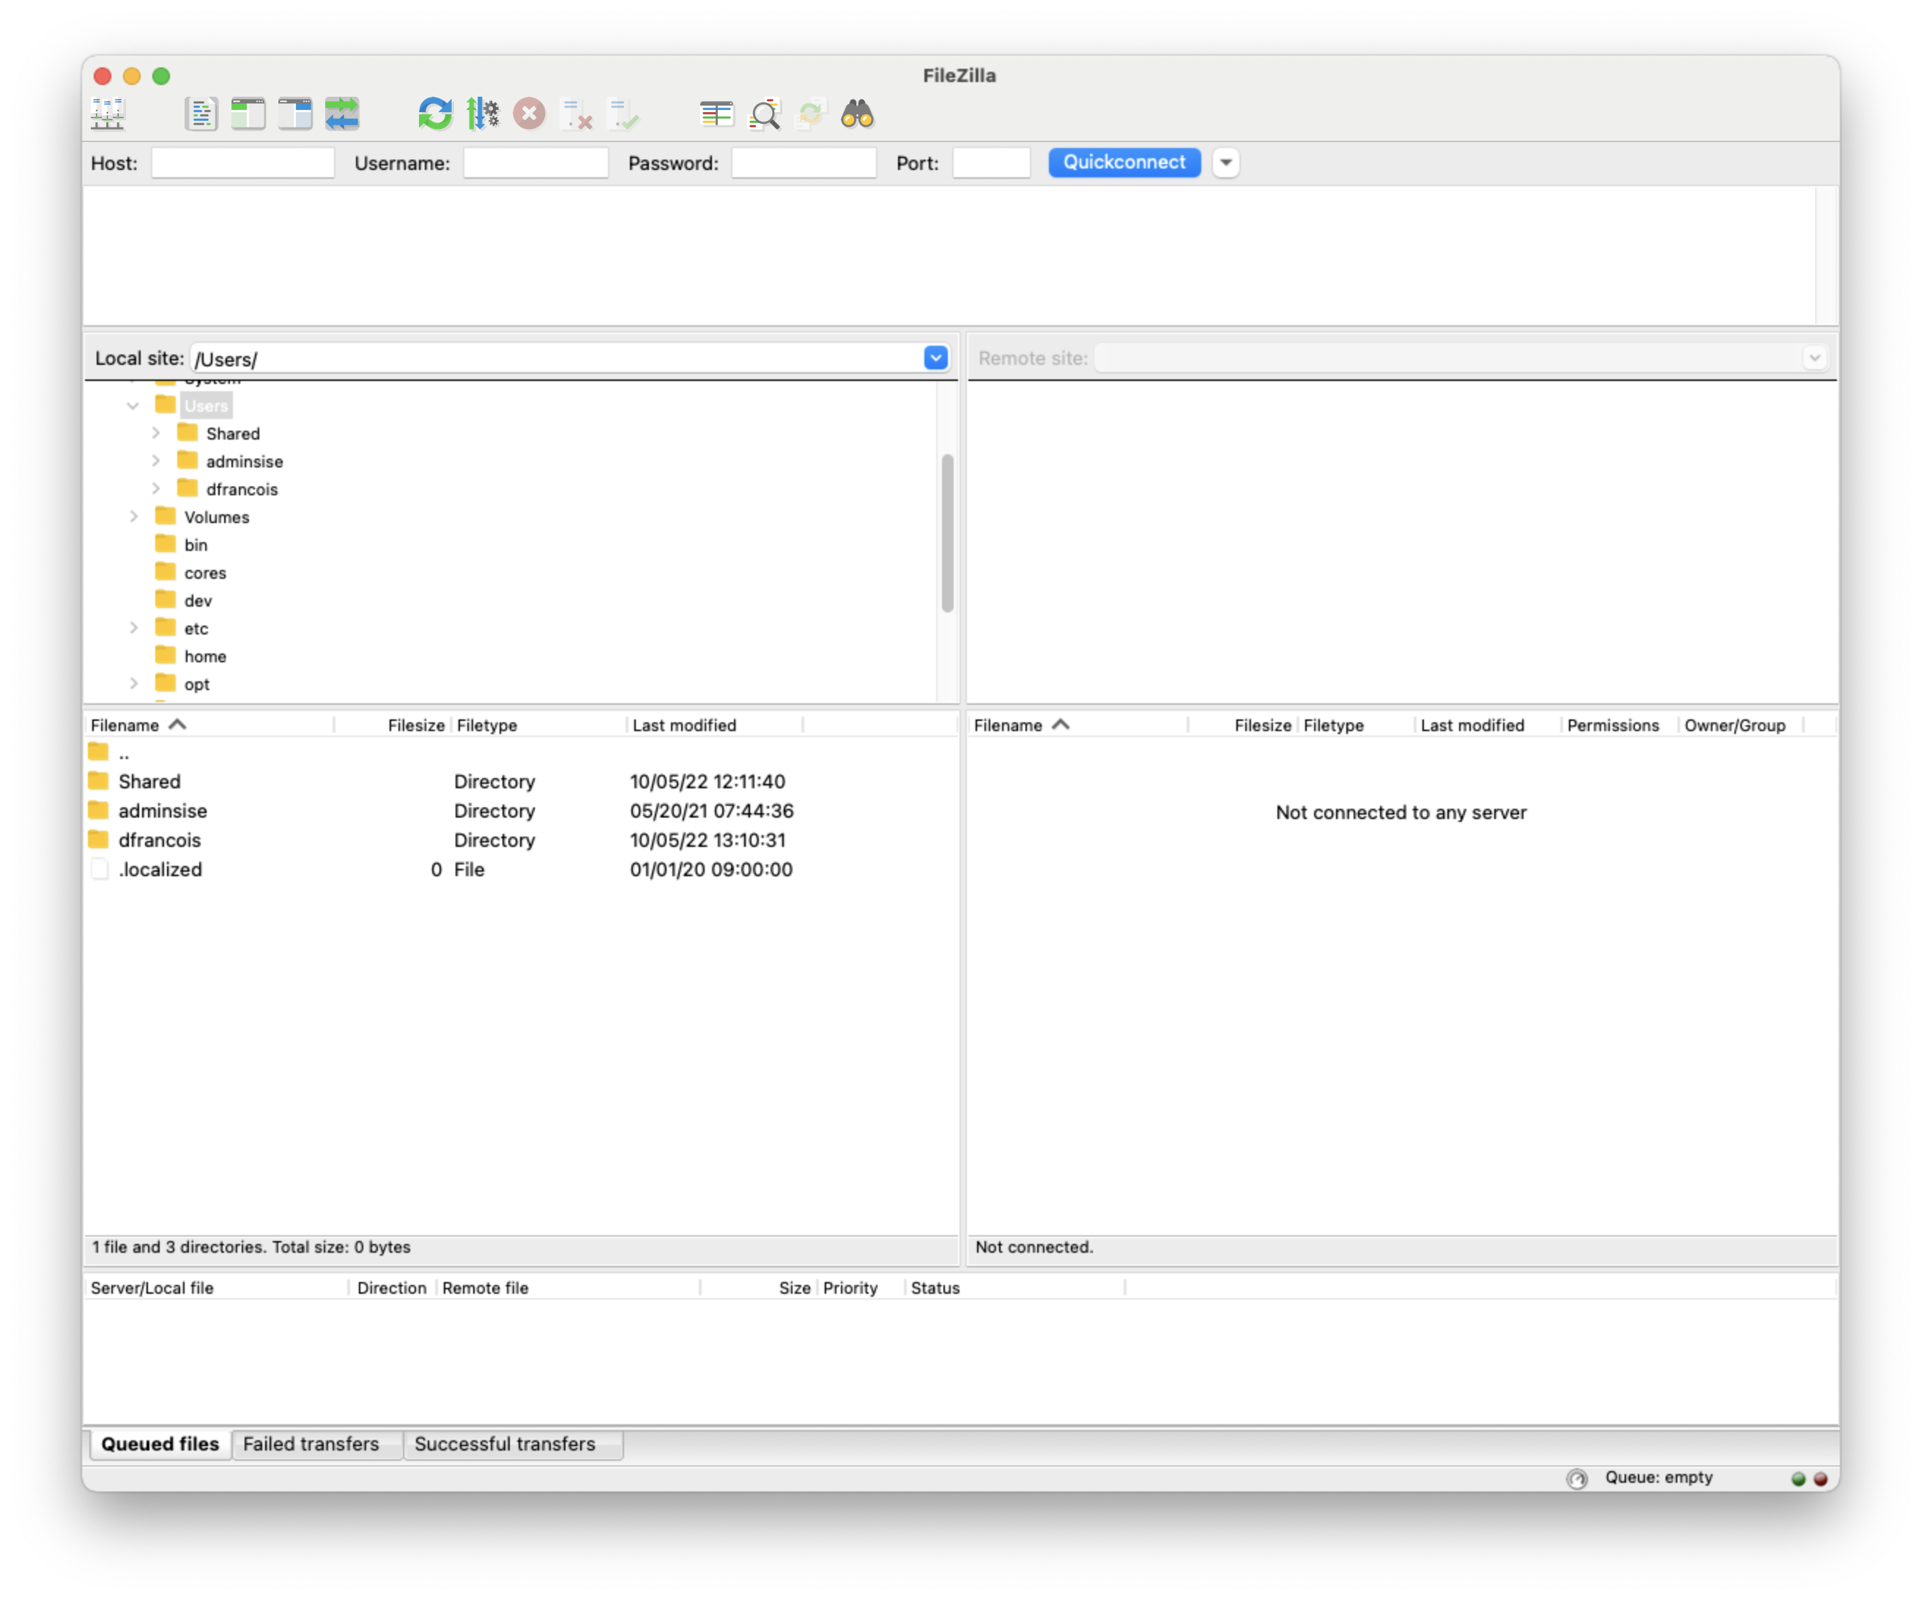Open the recursive file search binoculars
This screenshot has height=1600, width=1922.
(858, 114)
